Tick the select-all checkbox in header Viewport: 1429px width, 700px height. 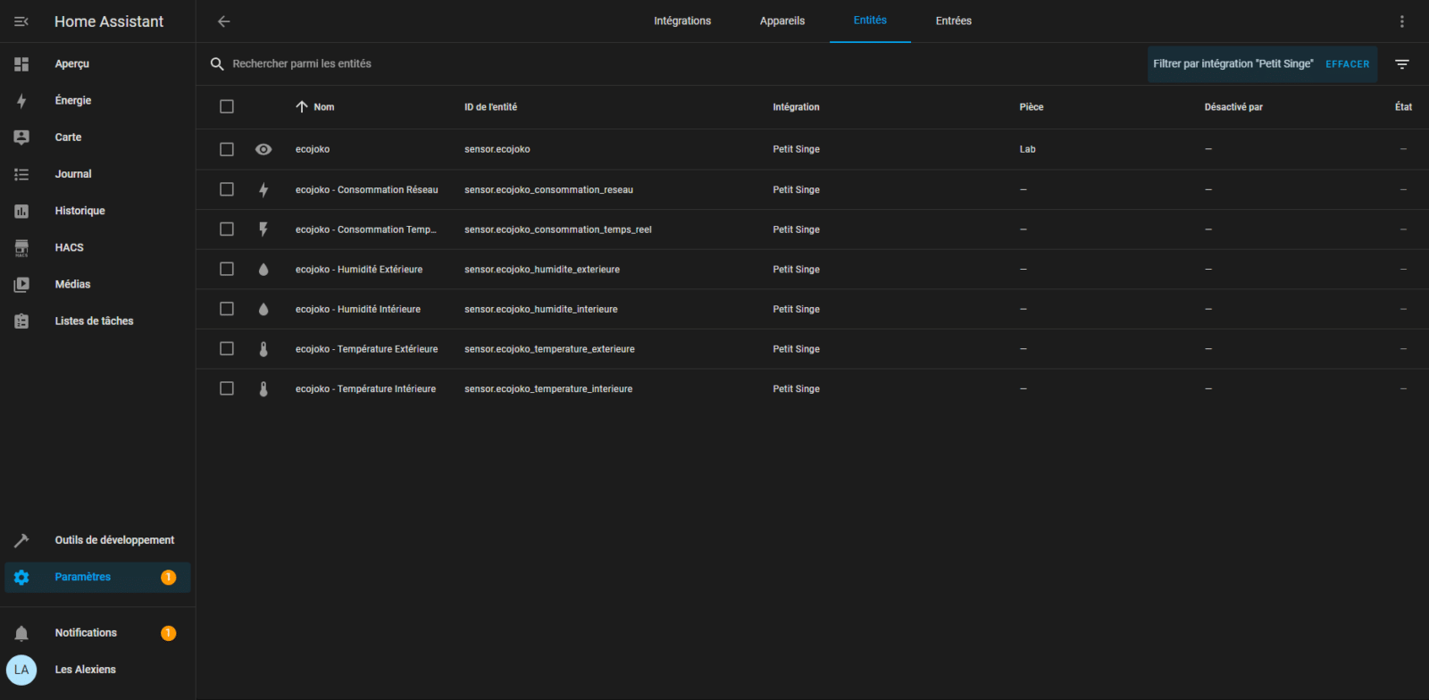coord(227,107)
